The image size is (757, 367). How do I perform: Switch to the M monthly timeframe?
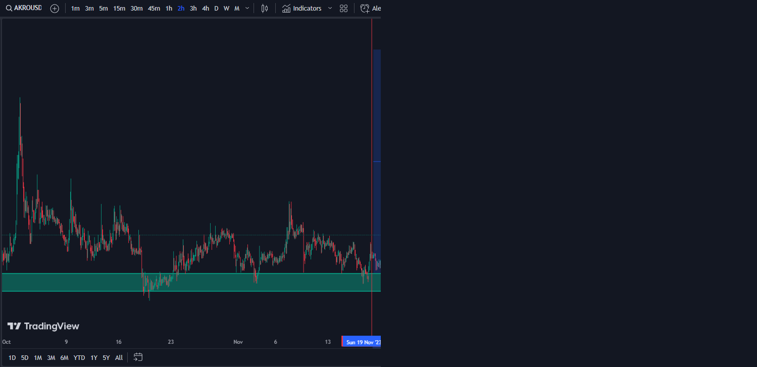click(237, 9)
